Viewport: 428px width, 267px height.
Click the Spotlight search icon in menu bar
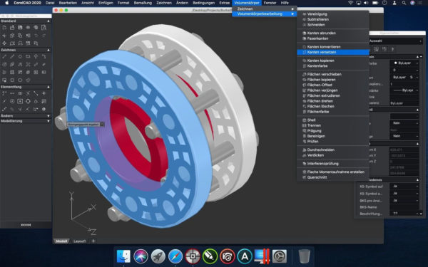click(404, 3)
